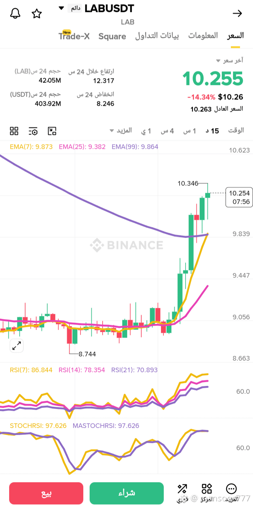Tap the STOCHRSI: 97.626 label
This screenshot has width=253, height=507.
[x=38, y=426]
